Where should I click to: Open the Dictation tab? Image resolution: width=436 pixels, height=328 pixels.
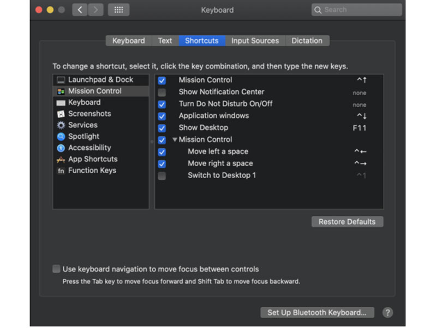pos(307,41)
